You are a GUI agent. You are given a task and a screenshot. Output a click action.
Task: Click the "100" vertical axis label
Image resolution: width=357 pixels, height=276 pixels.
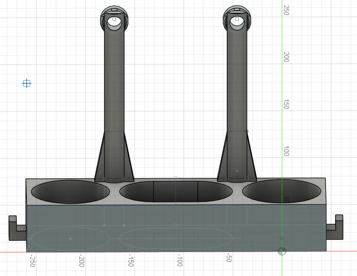pos(286,151)
